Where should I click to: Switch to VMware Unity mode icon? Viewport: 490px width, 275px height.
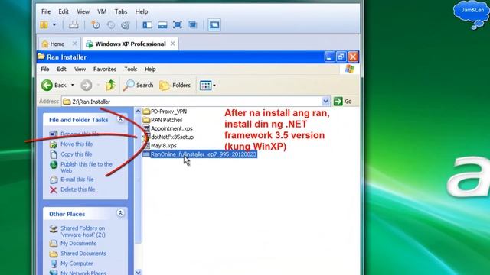click(x=193, y=24)
